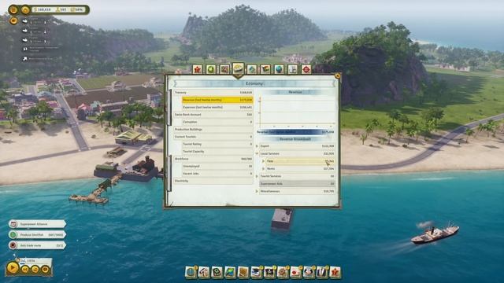The width and height of the screenshot is (504, 283).
Task: Open the brown book edicts icon
Action: coord(243,272)
